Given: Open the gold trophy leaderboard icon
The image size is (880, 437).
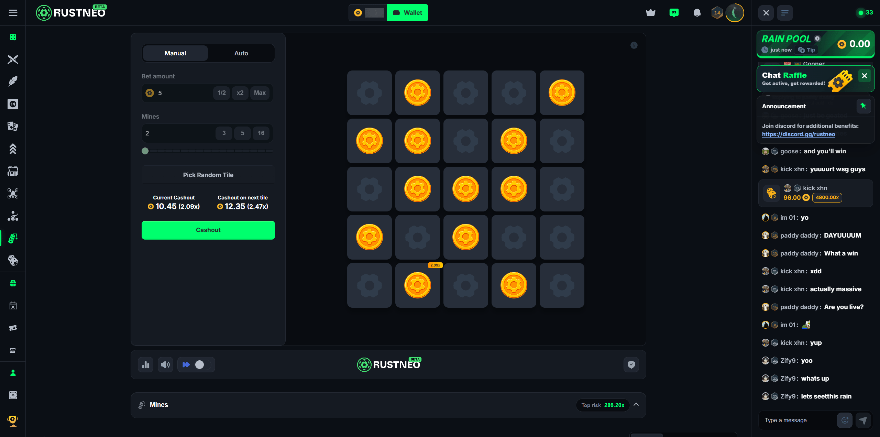Looking at the screenshot, I should (13, 421).
